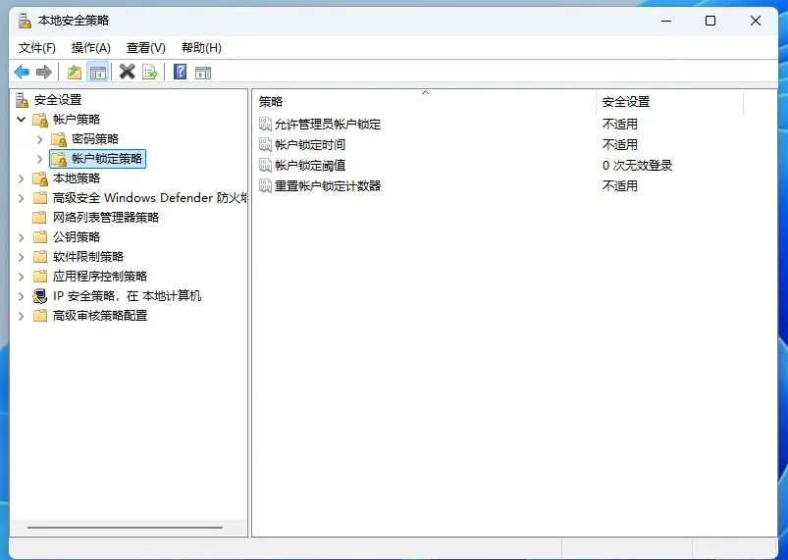Viewport: 788px width, 560px height.
Task: Click the Up one level folder icon
Action: pos(75,72)
